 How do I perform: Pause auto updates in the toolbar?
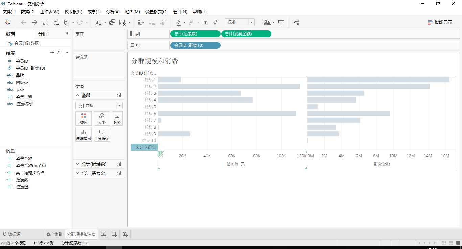66,22
